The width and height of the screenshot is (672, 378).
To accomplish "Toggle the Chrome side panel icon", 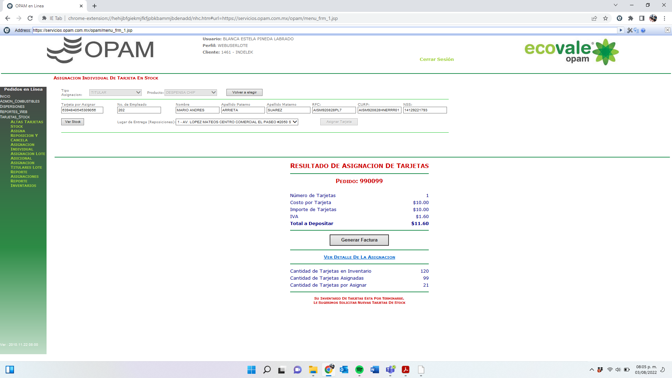I will tap(642, 18).
